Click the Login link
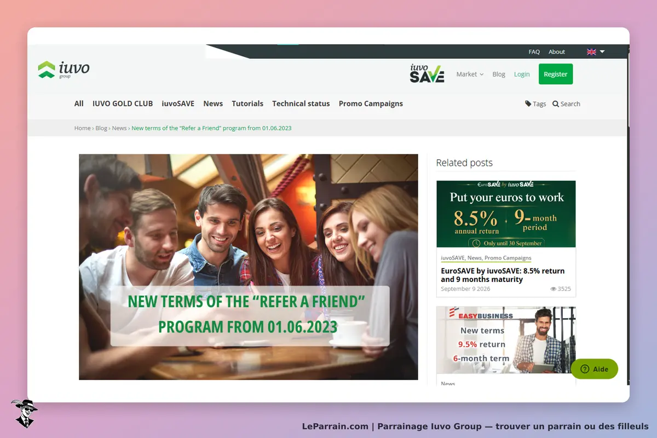Image resolution: width=657 pixels, height=438 pixels. click(x=522, y=74)
